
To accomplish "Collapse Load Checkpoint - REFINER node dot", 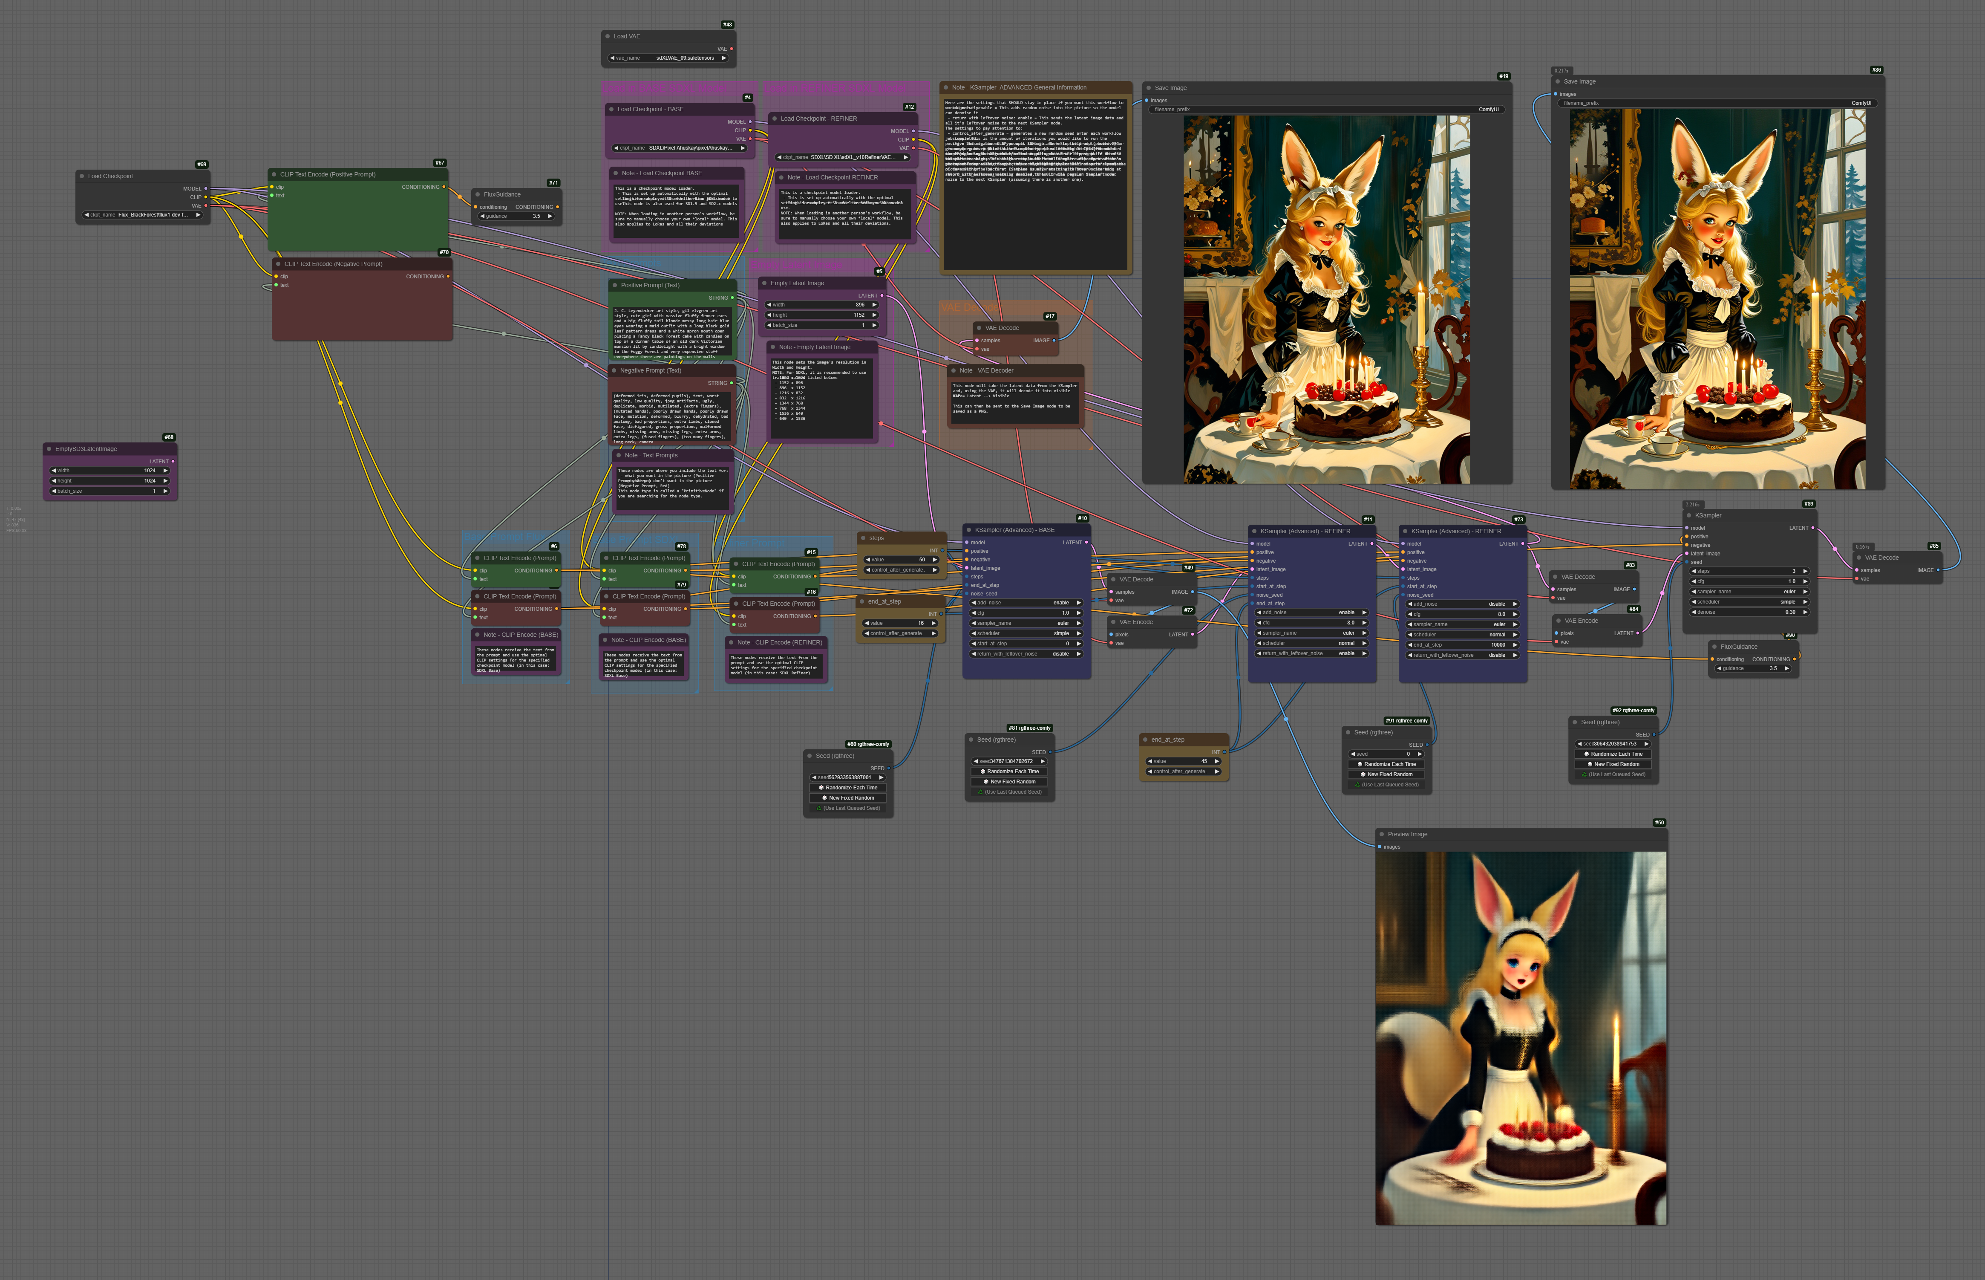I will [774, 119].
